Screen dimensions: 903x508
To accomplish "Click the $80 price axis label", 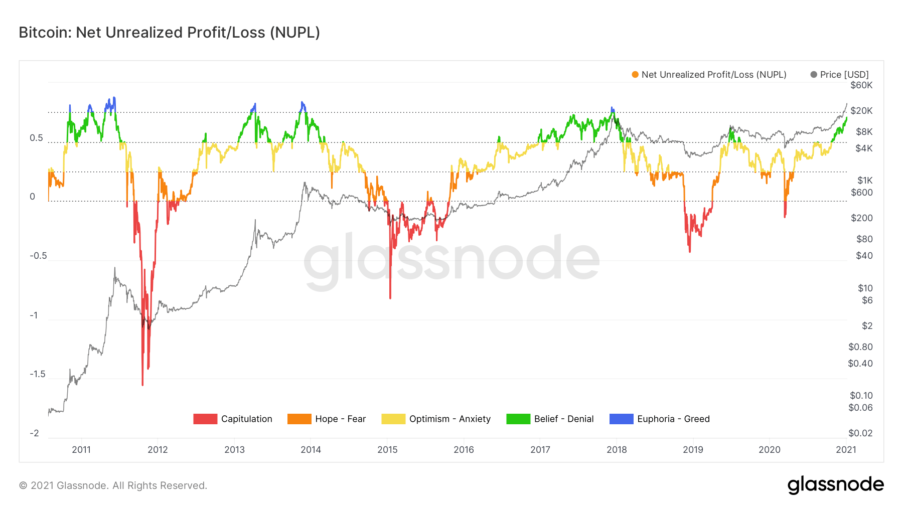I will pos(864,239).
